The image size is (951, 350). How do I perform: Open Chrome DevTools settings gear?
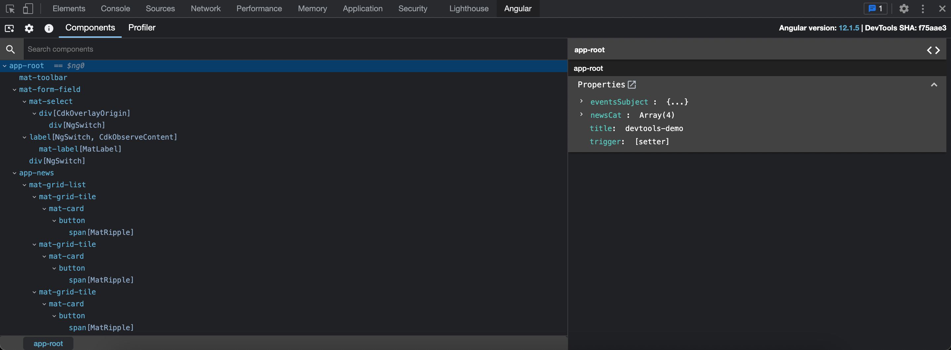903,9
